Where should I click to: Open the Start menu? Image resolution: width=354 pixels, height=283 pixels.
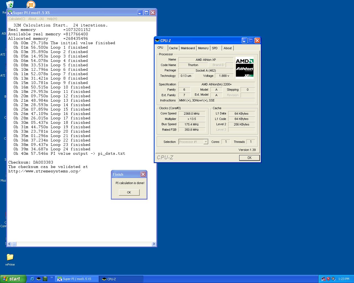13,279
